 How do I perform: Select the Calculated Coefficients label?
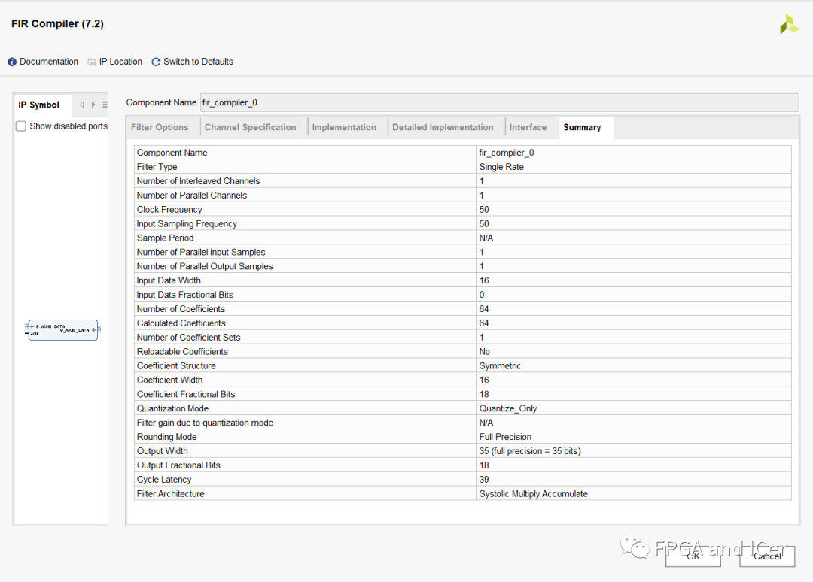(181, 323)
